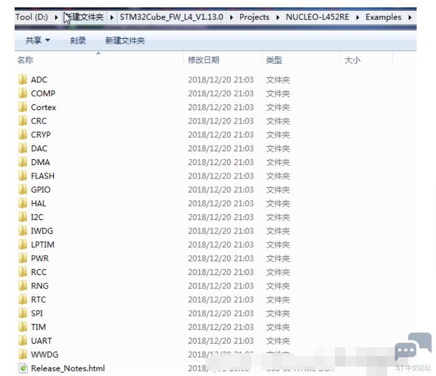This screenshot has height=376, width=436.
Task: Select the RNG folder icon
Action: pyautogui.click(x=23, y=285)
